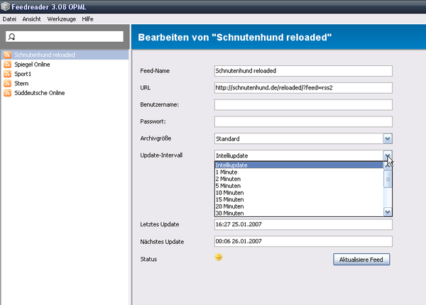
Task: Choose 30 Minuten update interval
Action: point(230,213)
